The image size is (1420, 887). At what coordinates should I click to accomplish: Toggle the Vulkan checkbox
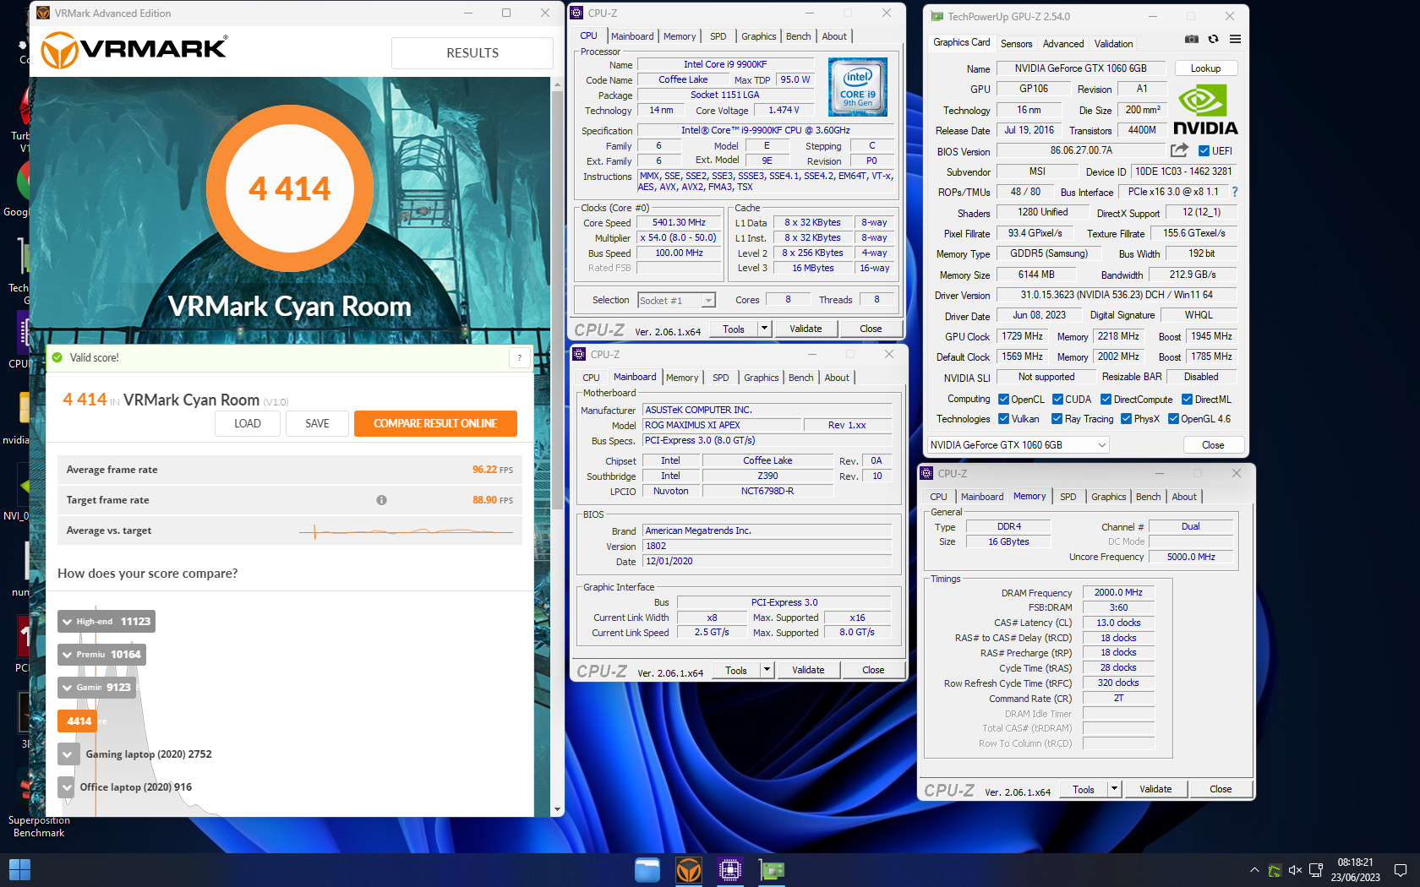click(x=1003, y=419)
